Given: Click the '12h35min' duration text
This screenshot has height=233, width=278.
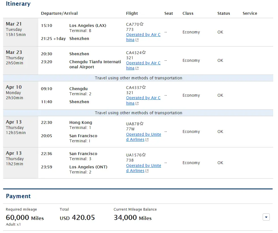Looking at the screenshot, I should (x=16, y=133).
